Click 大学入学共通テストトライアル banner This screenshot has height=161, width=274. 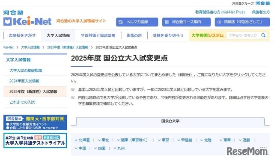coord(35,141)
